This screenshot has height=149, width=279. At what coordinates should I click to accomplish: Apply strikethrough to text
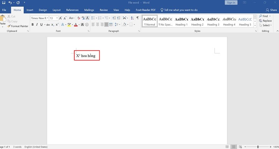(48, 25)
